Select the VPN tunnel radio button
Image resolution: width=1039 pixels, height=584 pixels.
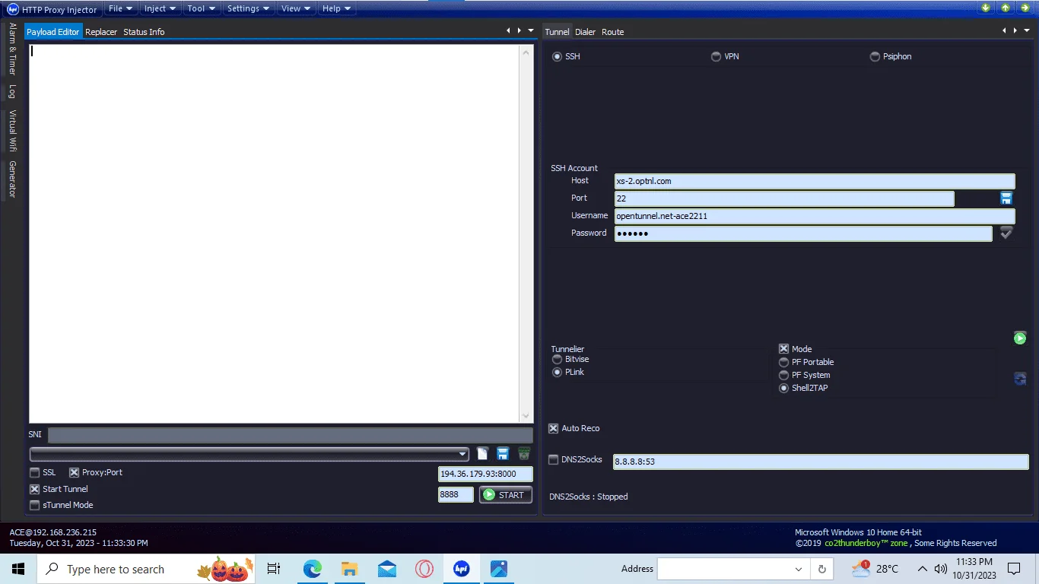coord(716,56)
